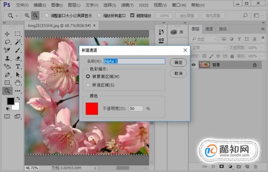Select the Rectangular Marquee tool
This screenshot has width=268, height=172.
[x=17, y=34]
